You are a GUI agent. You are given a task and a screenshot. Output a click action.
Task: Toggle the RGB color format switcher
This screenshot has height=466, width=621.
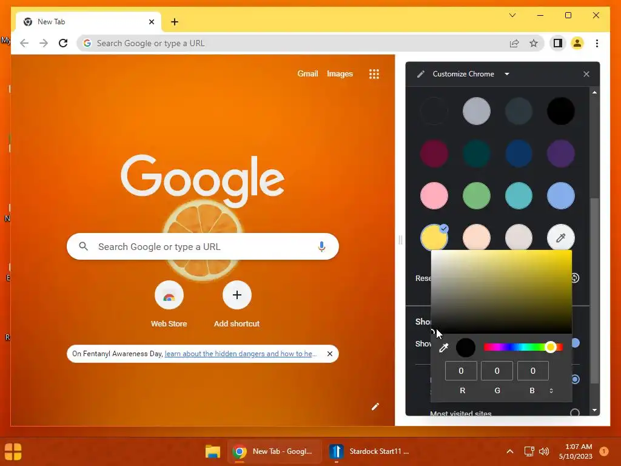click(x=551, y=391)
